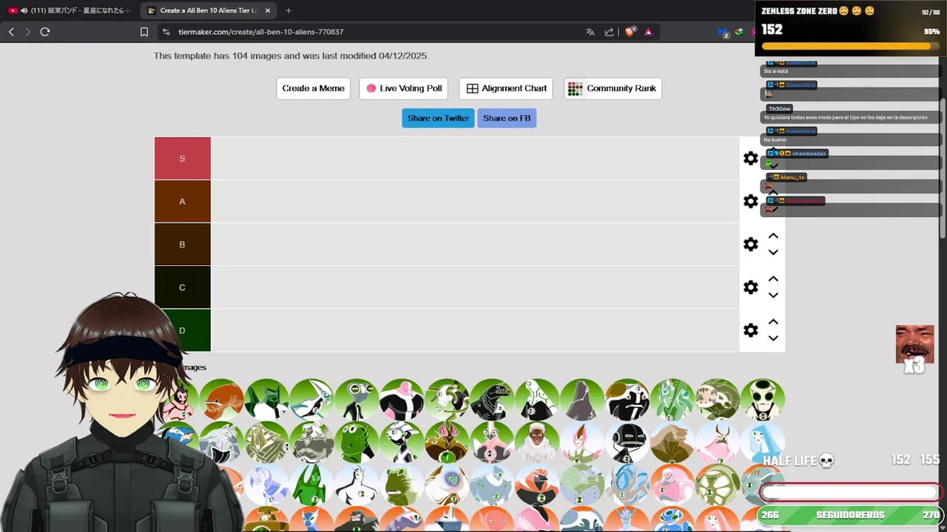Pick the white-haired man image
This screenshot has height=532, width=947.
click(537, 442)
